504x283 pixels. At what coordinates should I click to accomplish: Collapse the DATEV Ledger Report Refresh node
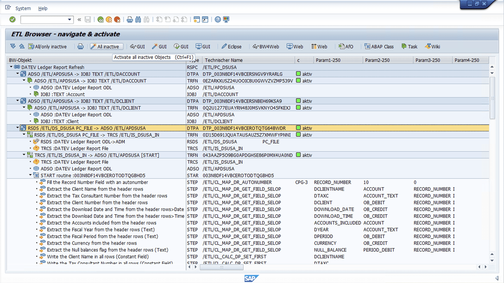[11, 67]
